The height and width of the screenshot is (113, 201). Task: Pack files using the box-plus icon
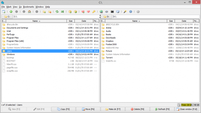[x=70, y=12]
